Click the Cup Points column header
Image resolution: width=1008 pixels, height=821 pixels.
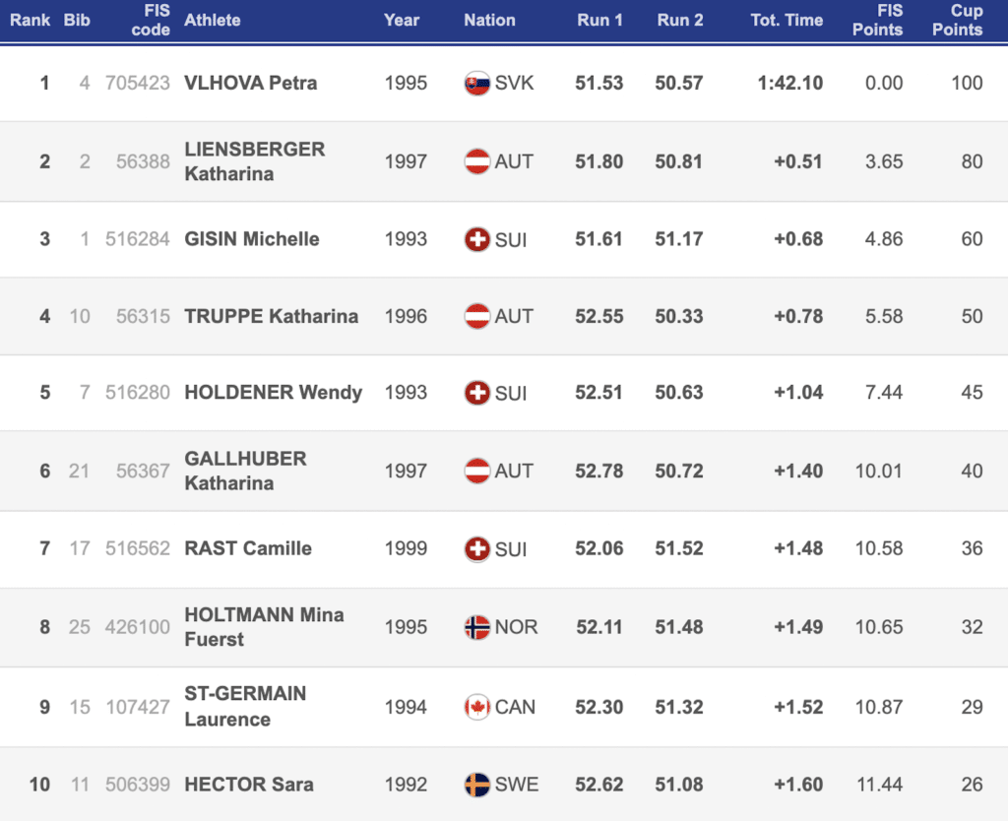pyautogui.click(x=965, y=20)
